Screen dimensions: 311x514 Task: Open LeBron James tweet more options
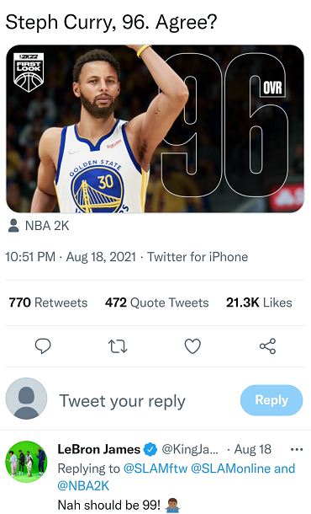click(297, 449)
